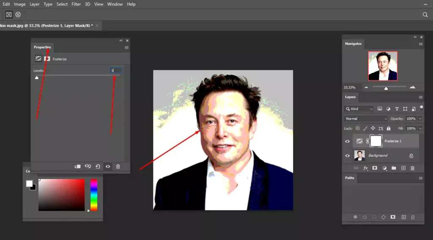This screenshot has height=240, width=433.
Task: Open the Normal blend mode dropdown
Action: (x=365, y=119)
